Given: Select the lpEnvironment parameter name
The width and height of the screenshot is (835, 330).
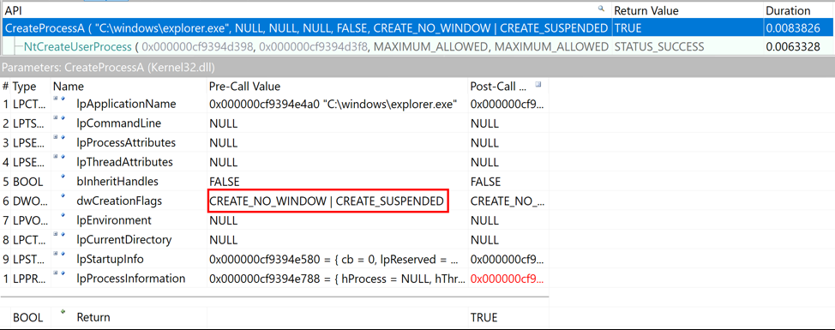Looking at the screenshot, I should (114, 220).
